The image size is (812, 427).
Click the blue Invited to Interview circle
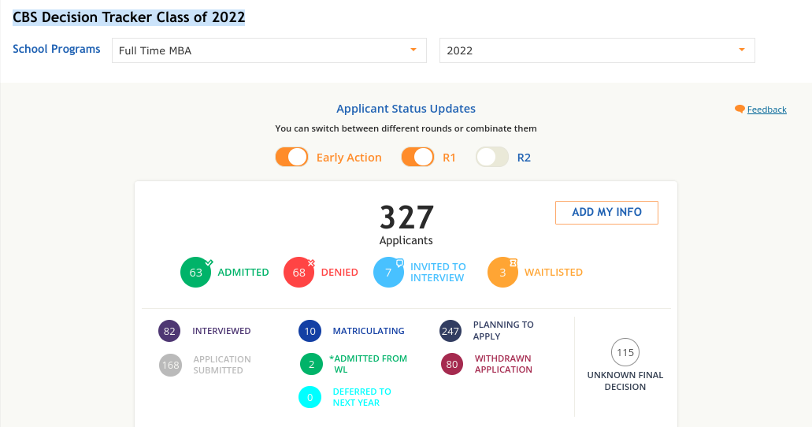click(x=388, y=272)
